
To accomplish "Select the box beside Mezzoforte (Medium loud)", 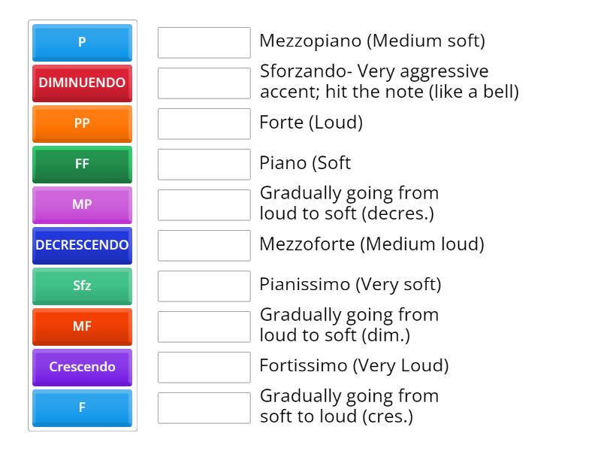I will point(204,245).
